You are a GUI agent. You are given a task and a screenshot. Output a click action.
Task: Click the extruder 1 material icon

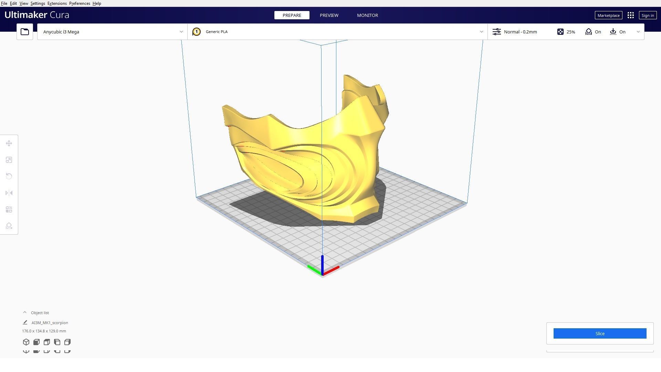196,32
